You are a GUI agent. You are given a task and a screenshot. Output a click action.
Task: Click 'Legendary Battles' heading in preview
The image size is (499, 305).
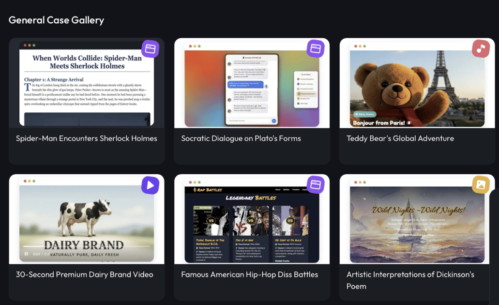251,198
